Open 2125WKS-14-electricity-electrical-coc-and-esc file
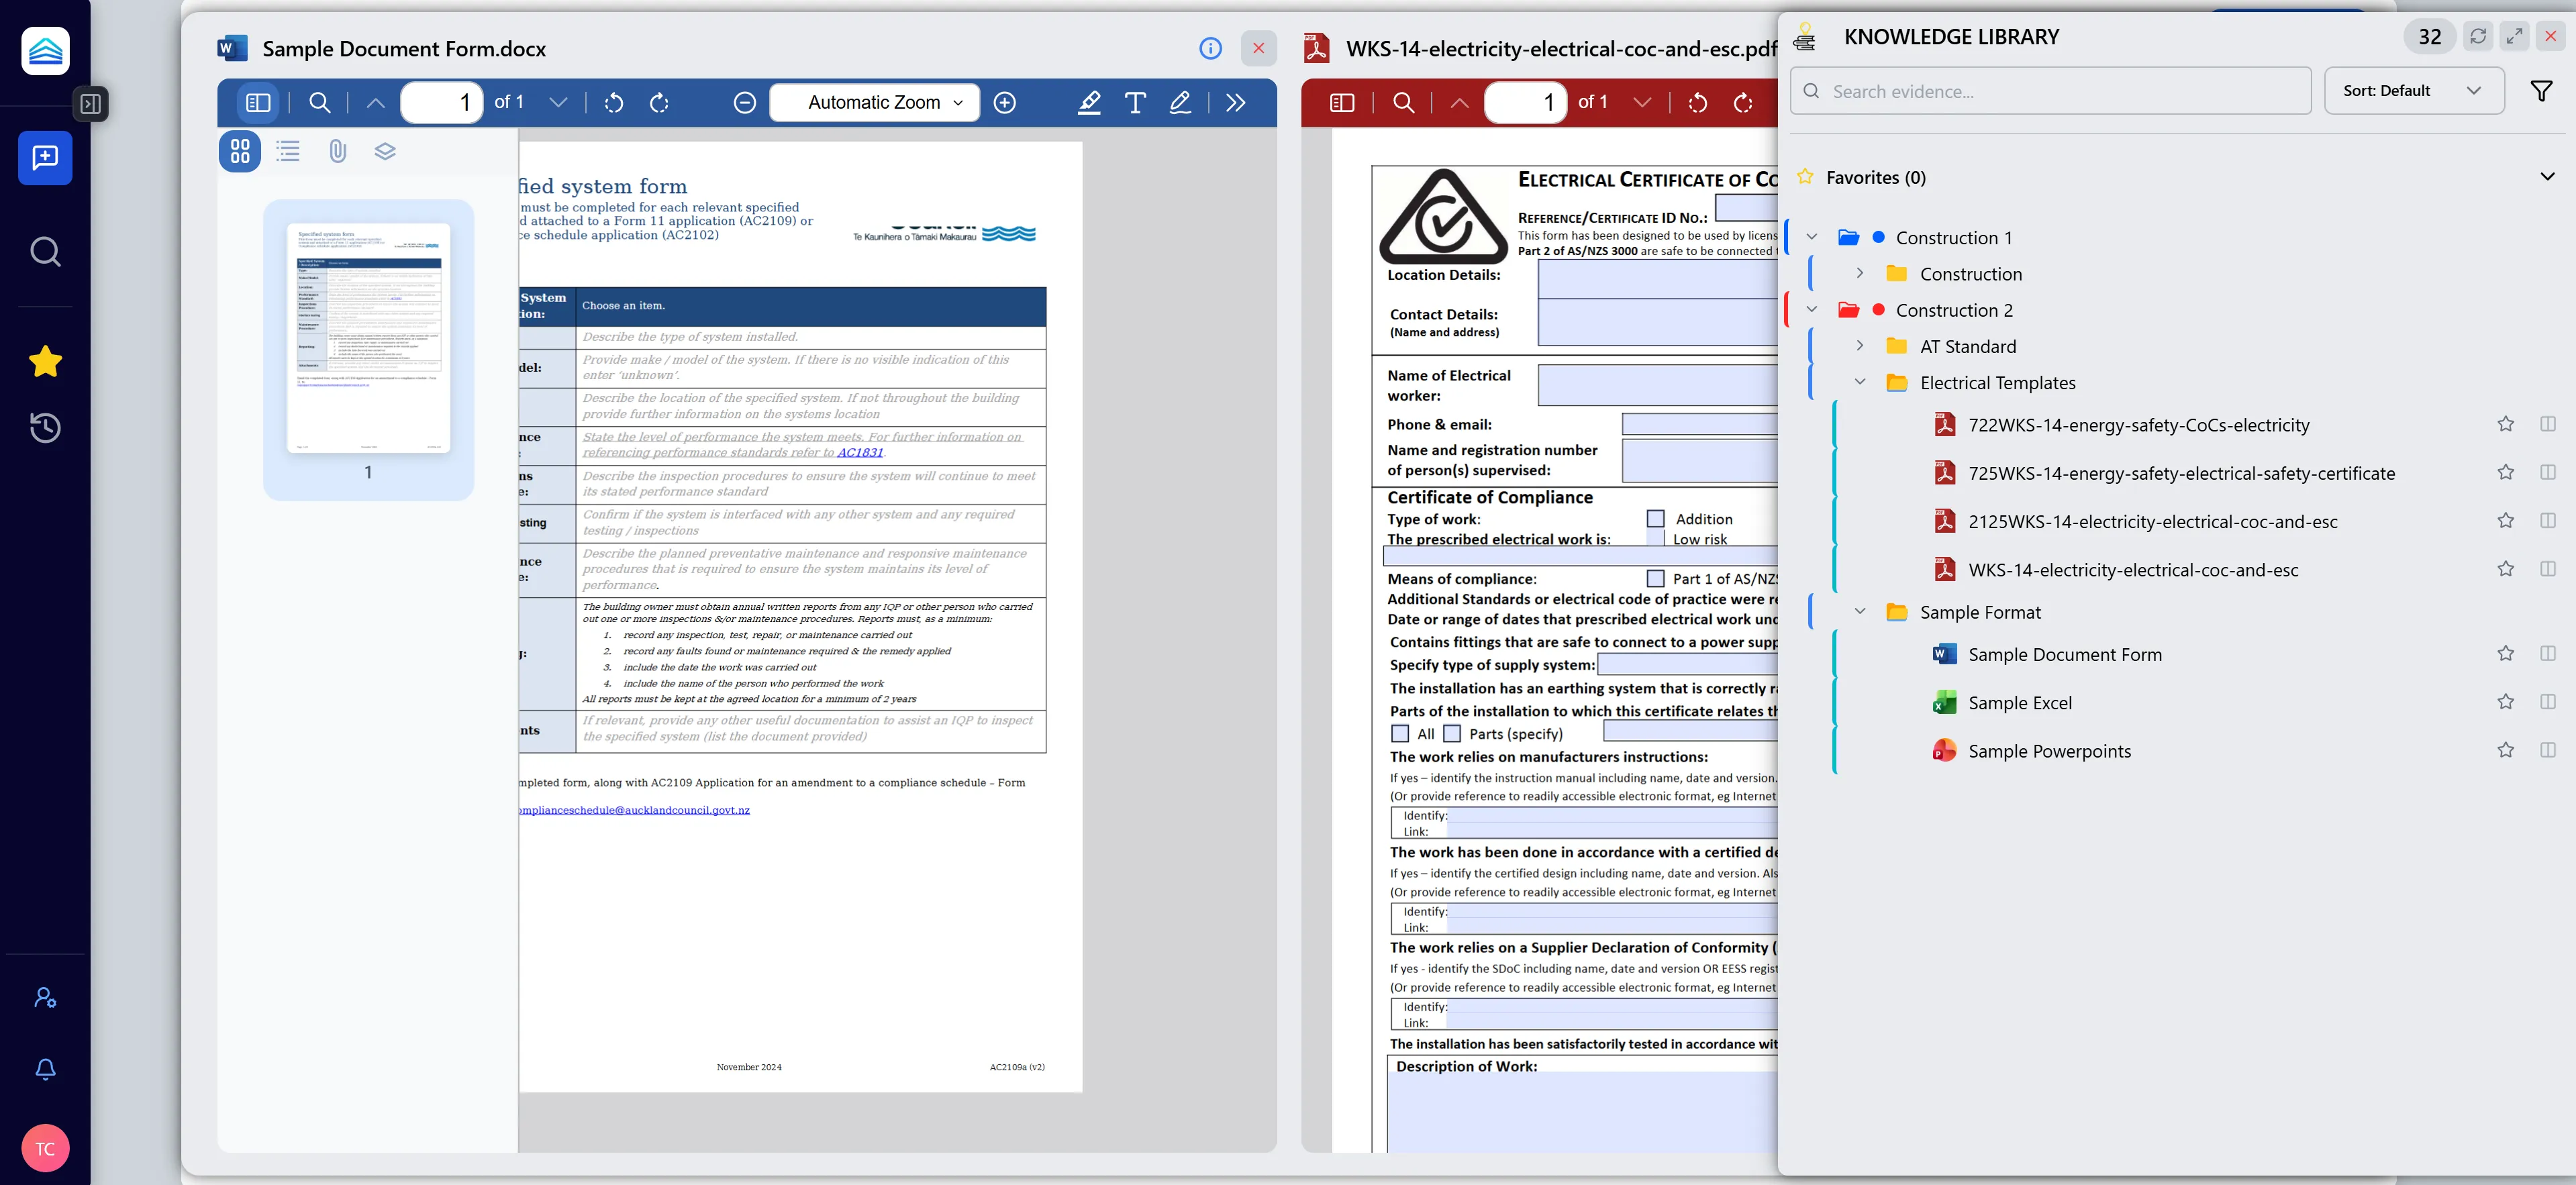Screen dimensions: 2576x1185 click(2152, 522)
